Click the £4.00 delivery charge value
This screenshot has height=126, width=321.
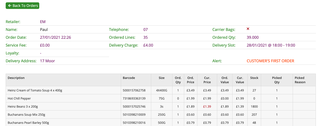click(x=148, y=45)
